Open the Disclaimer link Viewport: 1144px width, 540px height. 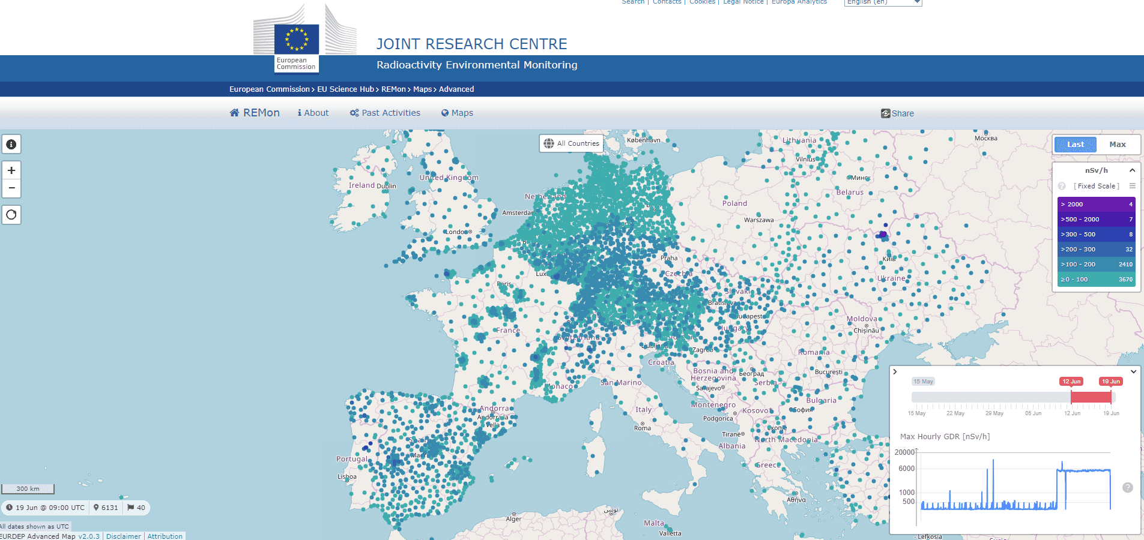click(123, 536)
